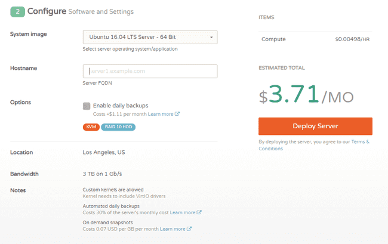
Task: Click the KVM badge
Action: (x=91, y=127)
